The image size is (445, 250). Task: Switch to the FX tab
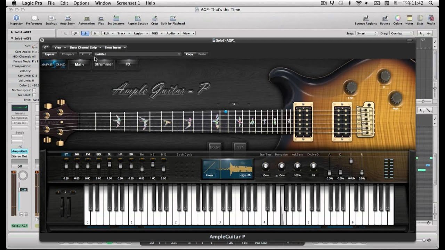coord(128,65)
